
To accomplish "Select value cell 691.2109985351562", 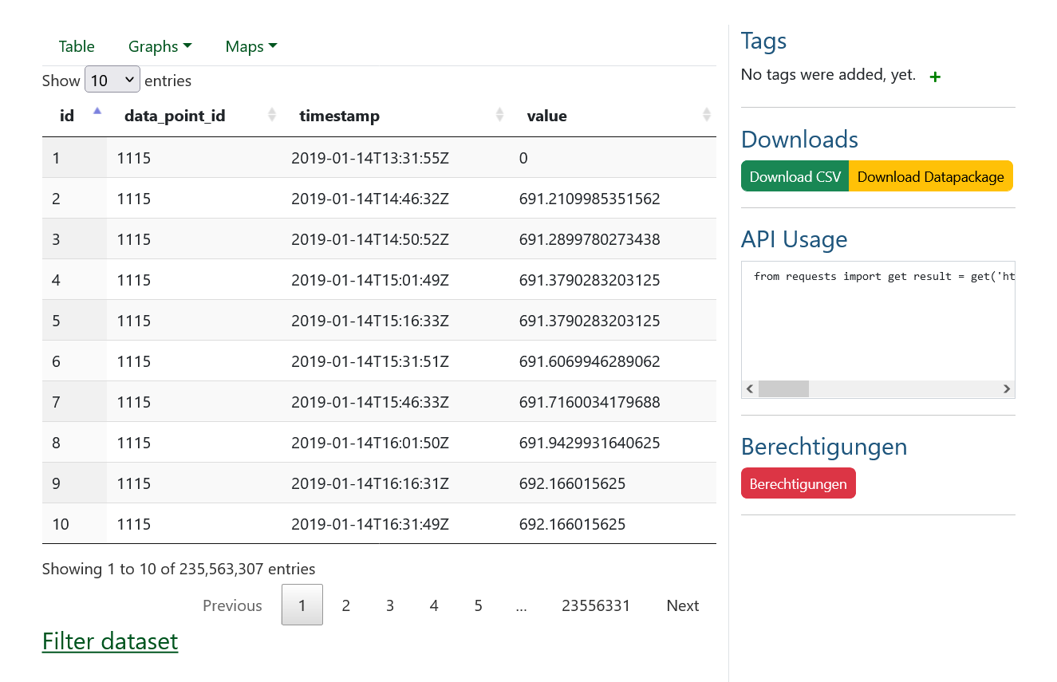I will (x=590, y=199).
